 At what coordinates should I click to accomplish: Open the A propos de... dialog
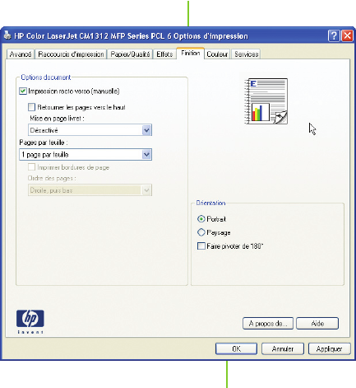click(x=268, y=324)
